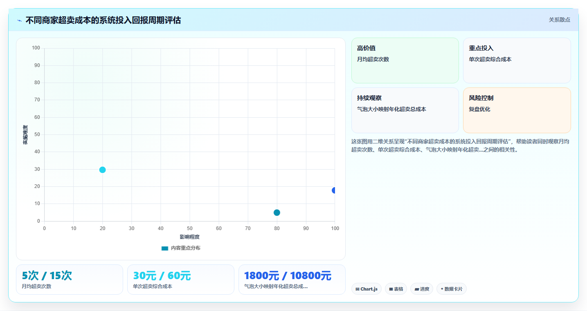Click 月均超卖次数 label under 5次 / 15次

click(37, 286)
